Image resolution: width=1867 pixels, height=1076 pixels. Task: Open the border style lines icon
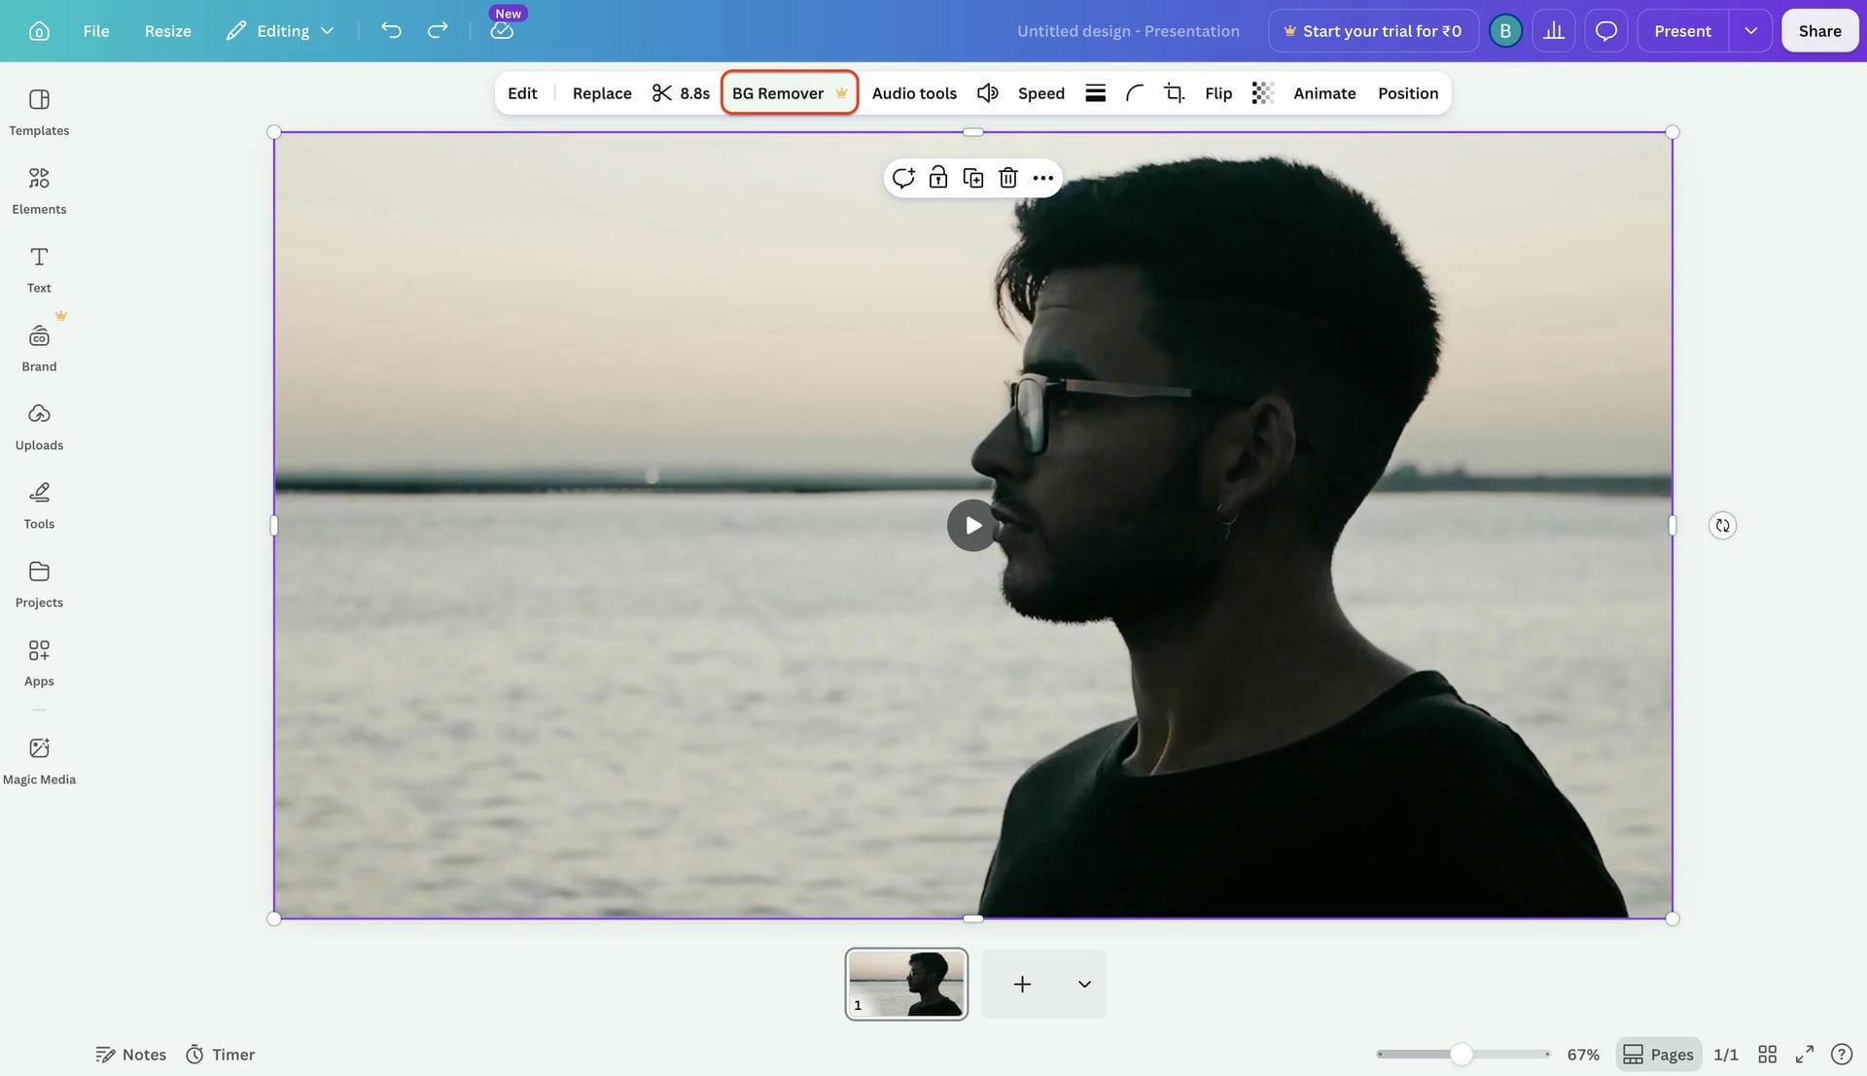(x=1095, y=93)
